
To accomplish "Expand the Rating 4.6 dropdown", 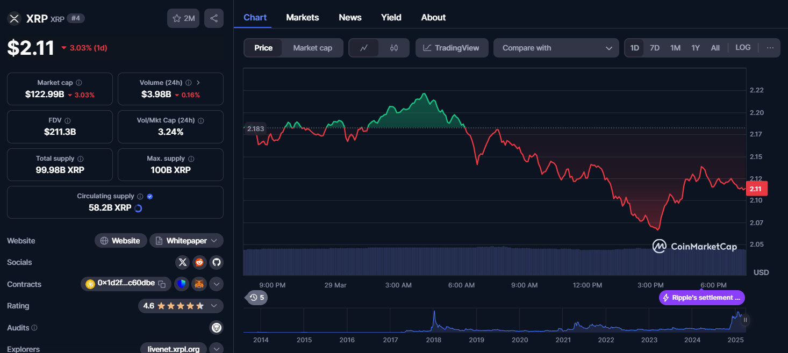I will pos(180,306).
